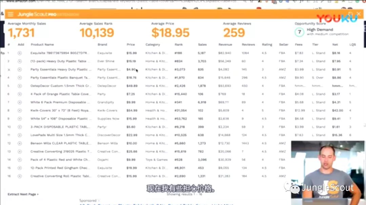
Task: Click the Supplies Now brand cell
Action: tap(108, 119)
